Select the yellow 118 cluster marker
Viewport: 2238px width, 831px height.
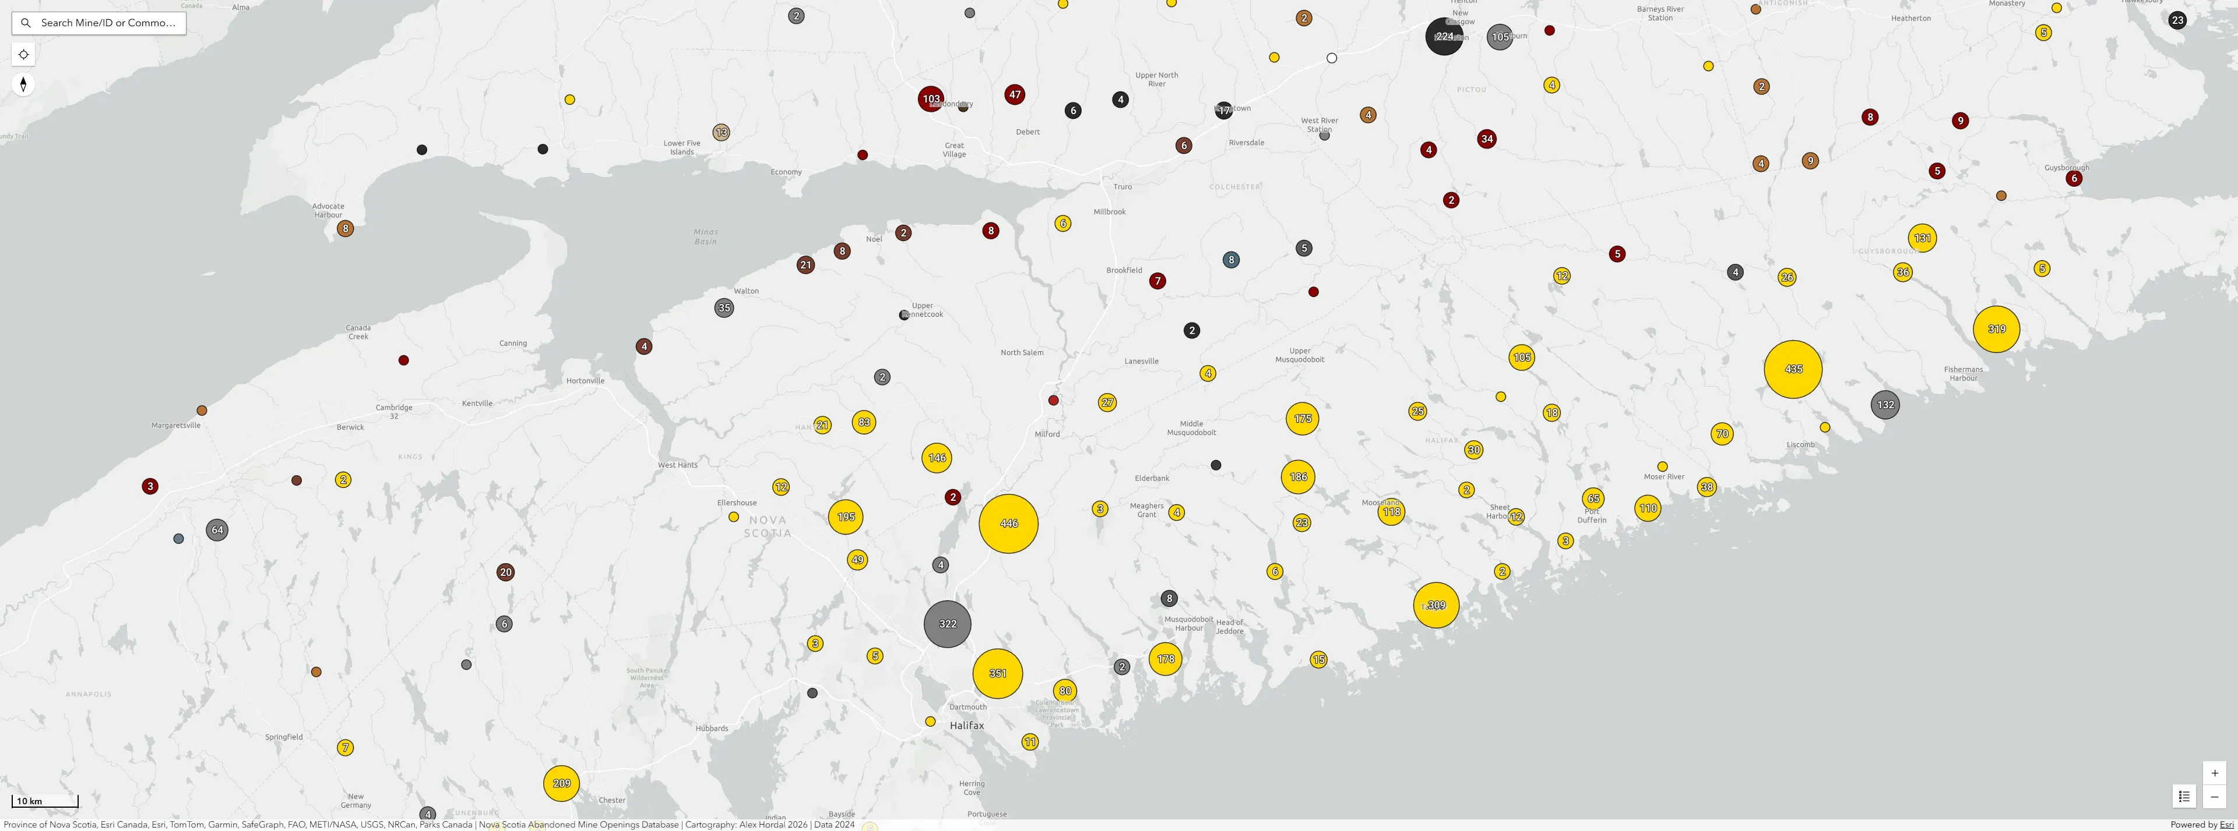[x=1391, y=511]
